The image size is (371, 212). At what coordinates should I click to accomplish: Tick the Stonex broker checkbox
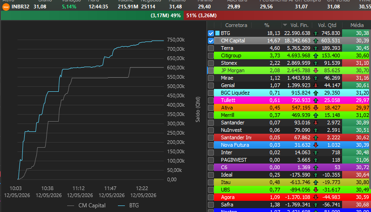pyautogui.click(x=211, y=63)
